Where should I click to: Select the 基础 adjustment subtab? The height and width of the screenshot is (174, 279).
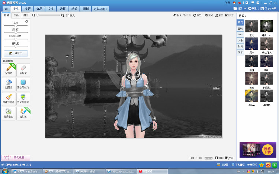click(x=7, y=15)
